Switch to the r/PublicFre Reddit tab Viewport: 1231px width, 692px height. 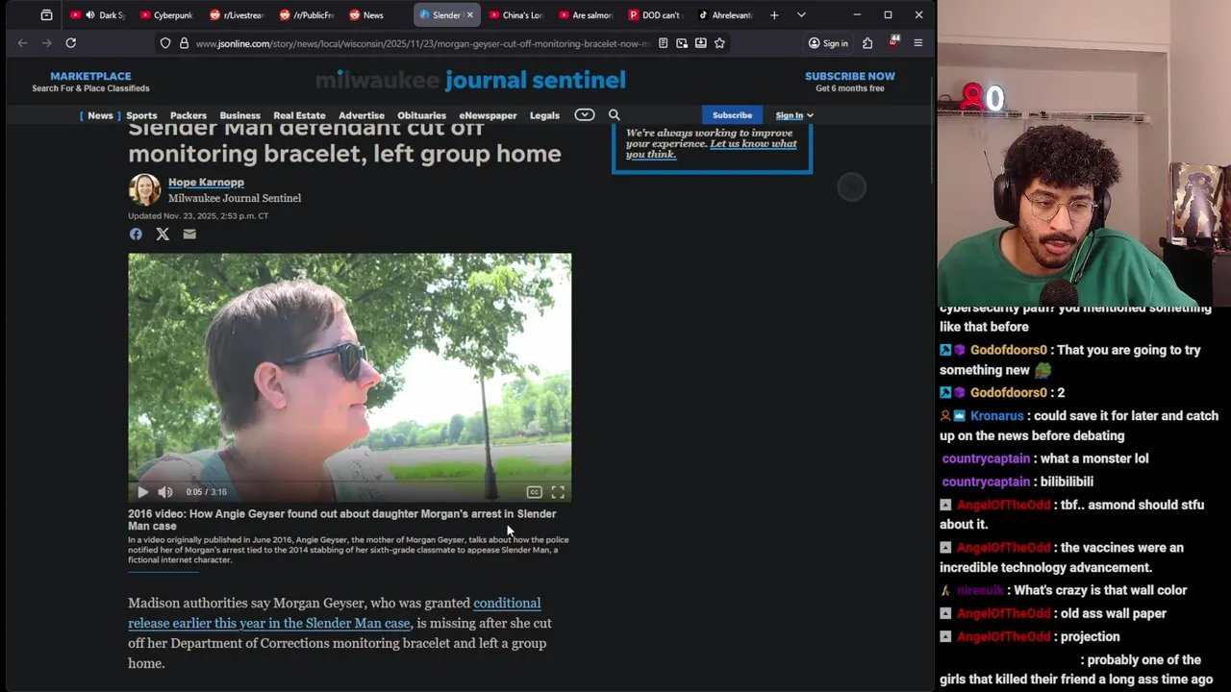tap(306, 15)
